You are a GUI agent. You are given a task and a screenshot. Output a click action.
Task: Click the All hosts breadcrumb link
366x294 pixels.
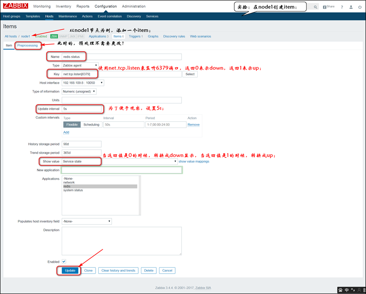11,37
